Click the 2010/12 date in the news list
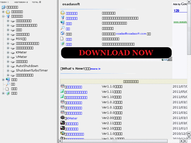Image resolution: width=191 pixels, height=143 pixels. coord(180,134)
